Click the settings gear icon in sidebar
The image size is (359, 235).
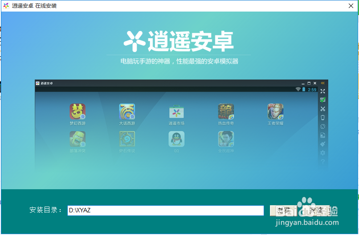coord(323,153)
